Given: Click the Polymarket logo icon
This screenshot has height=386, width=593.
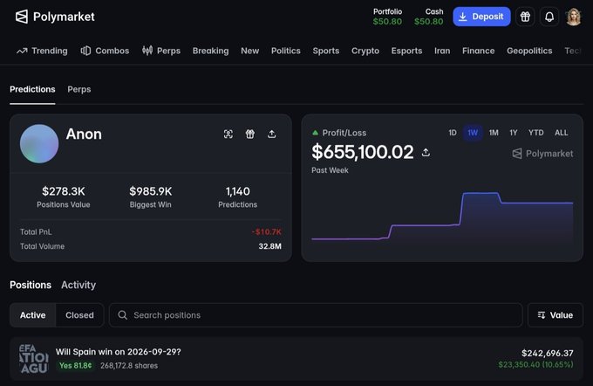Looking at the screenshot, I should click(x=22, y=17).
